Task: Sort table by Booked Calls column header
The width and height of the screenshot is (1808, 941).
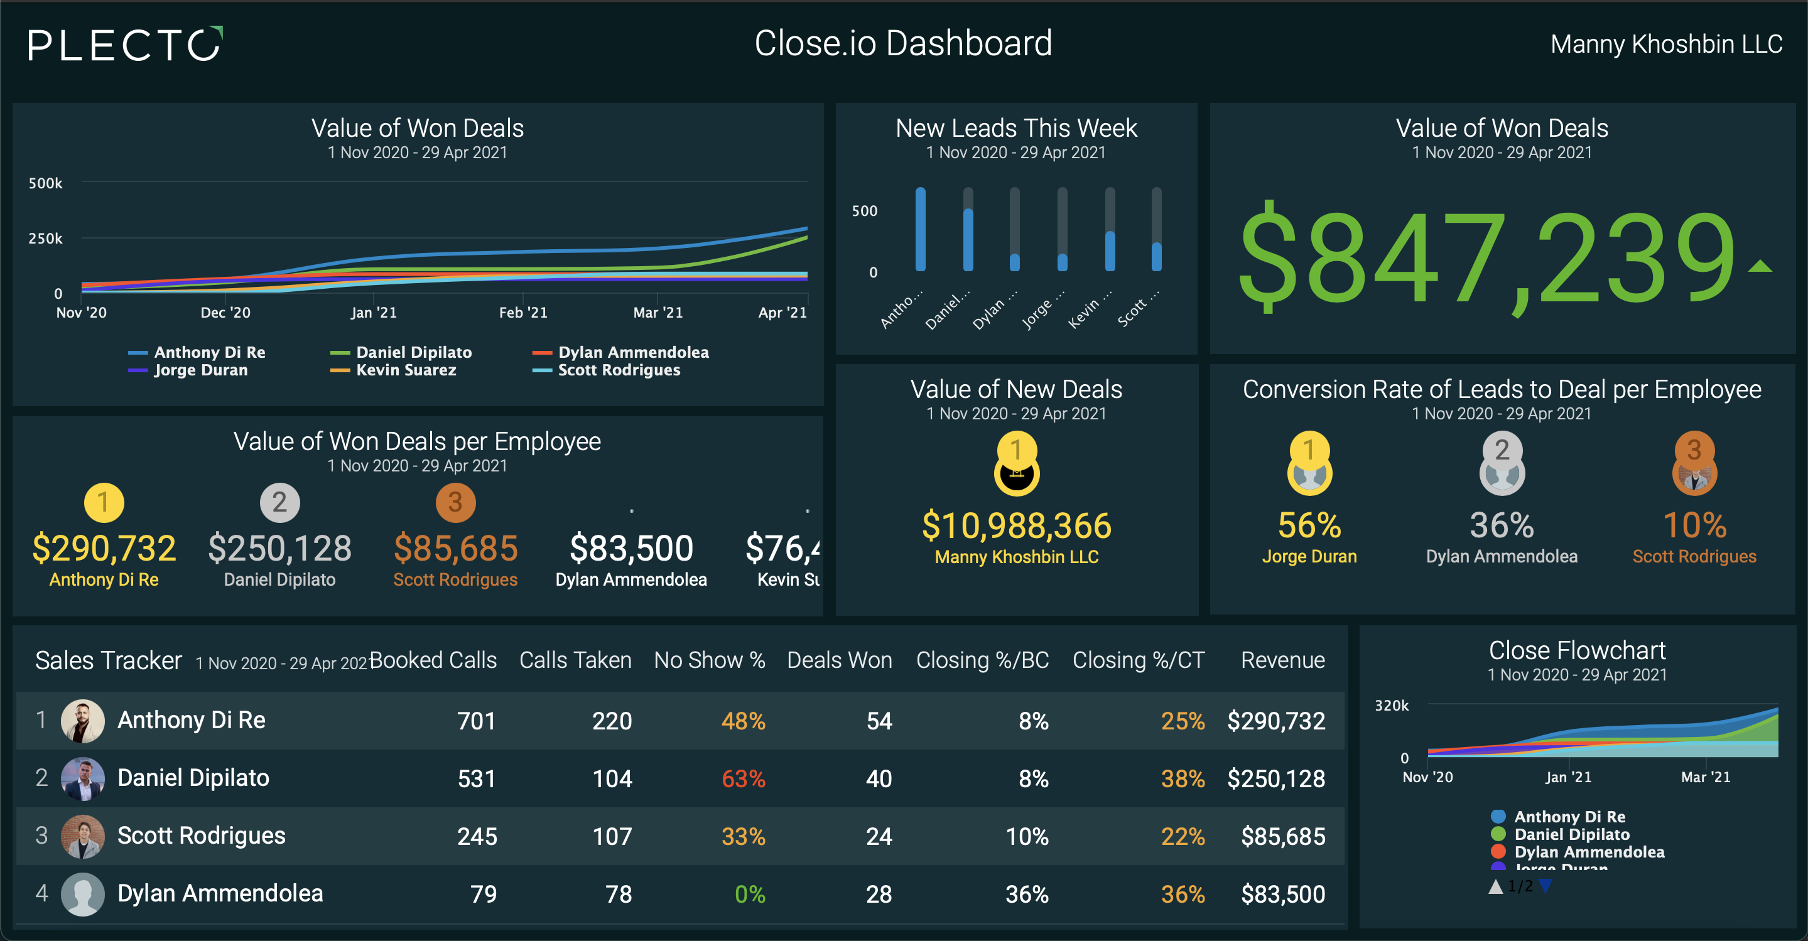Action: coord(433,660)
